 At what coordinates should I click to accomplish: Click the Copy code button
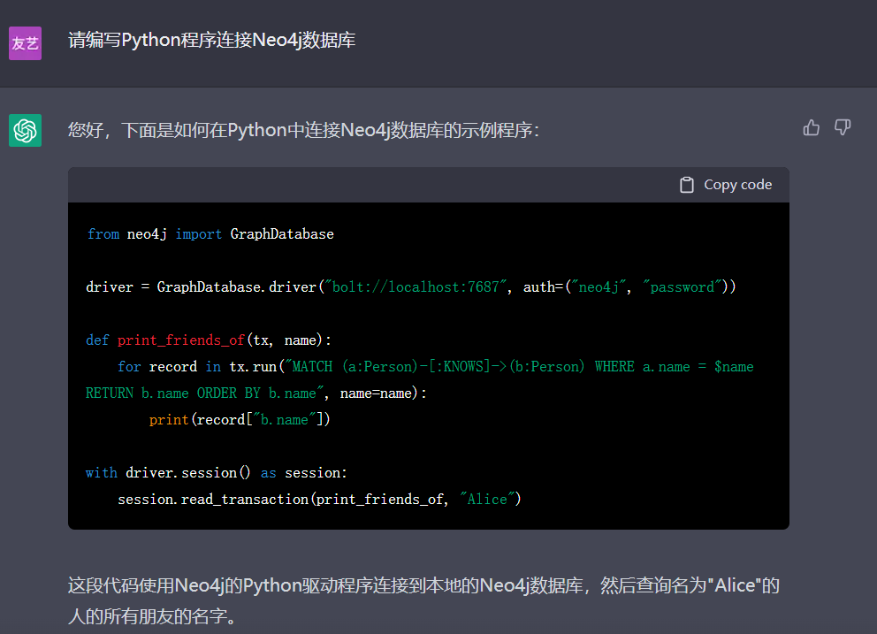point(726,185)
